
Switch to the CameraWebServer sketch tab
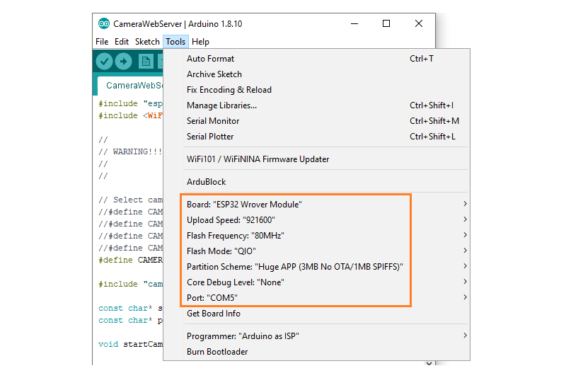[x=130, y=85]
